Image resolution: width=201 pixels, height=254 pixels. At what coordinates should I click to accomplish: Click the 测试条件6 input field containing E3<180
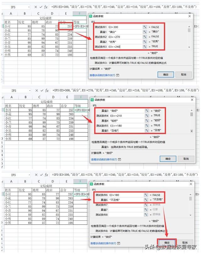coord(126,195)
